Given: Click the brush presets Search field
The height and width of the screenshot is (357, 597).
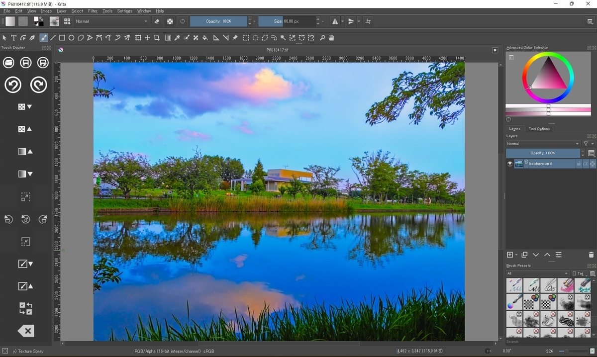Looking at the screenshot, I should point(550,342).
